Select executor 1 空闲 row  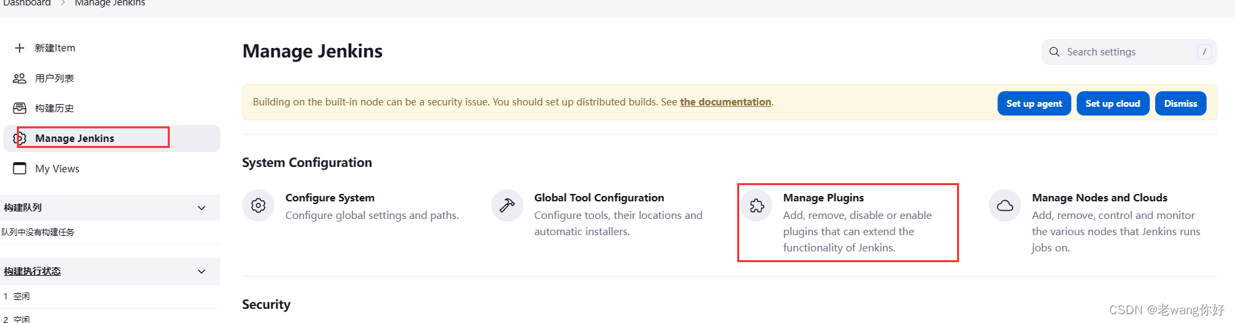tap(110, 296)
